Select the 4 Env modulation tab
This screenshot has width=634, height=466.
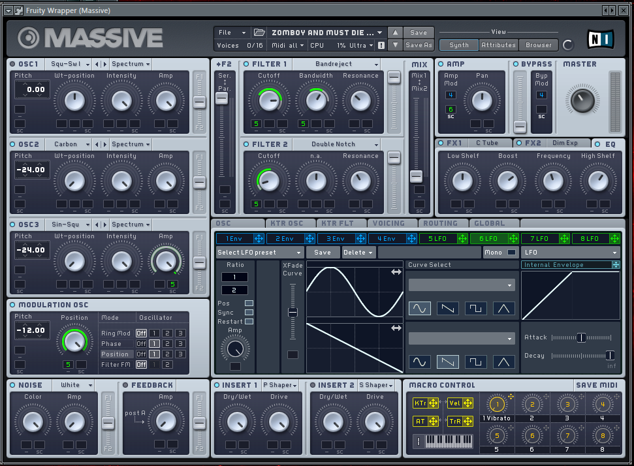tap(386, 238)
